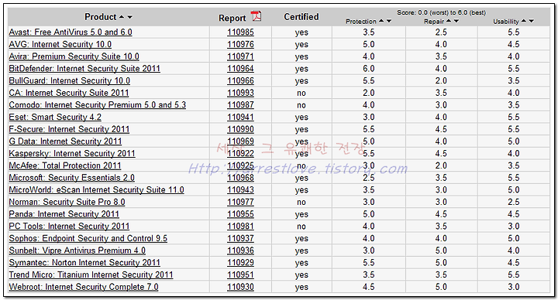Open McAfee: Total Protection 2011 link
Viewport: 558px width, 300px height.
[65, 165]
